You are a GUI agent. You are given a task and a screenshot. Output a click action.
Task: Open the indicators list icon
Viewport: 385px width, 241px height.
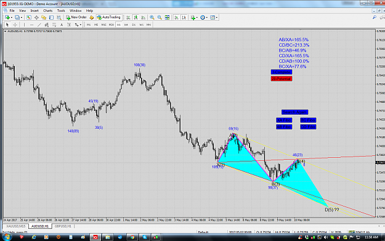coord(193,17)
